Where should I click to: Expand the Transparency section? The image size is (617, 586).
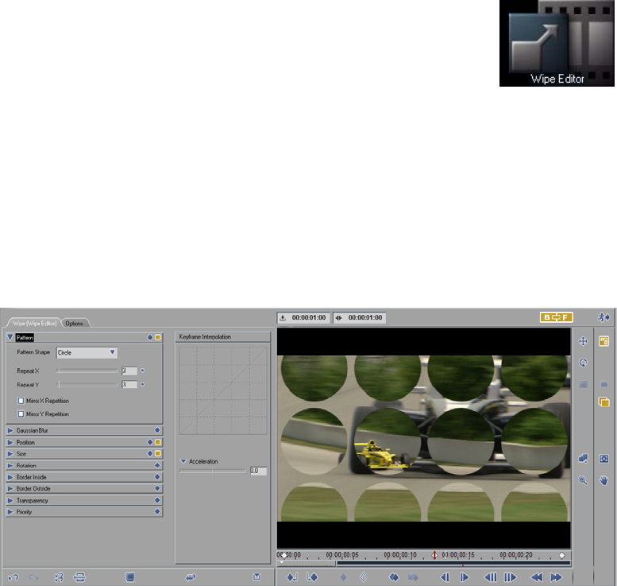click(x=10, y=500)
